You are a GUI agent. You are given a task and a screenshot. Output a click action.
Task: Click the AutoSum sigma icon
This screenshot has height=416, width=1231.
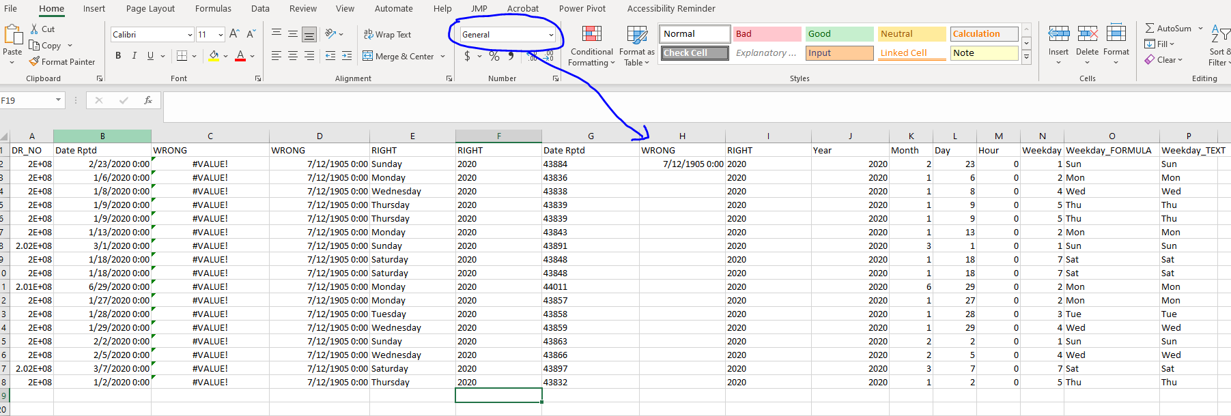[x=1150, y=28]
